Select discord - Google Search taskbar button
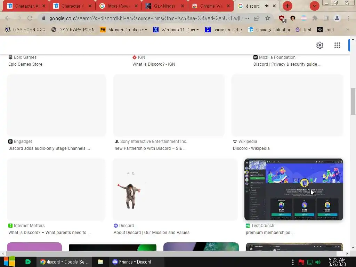Viewport: 356px width, 267px height. (64, 262)
